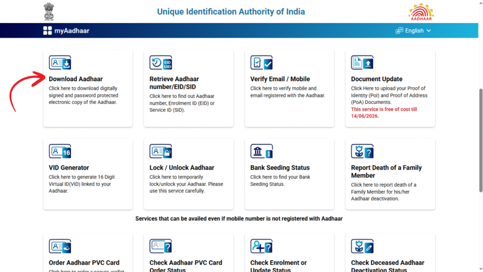Open the Lock / Unlock Aadhaar heading
The width and height of the screenshot is (483, 272).
(182, 168)
